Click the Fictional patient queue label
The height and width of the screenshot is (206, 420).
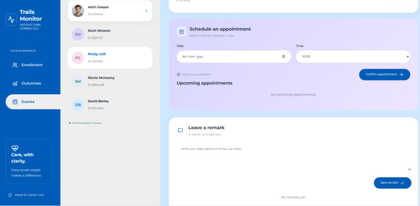(x=87, y=123)
